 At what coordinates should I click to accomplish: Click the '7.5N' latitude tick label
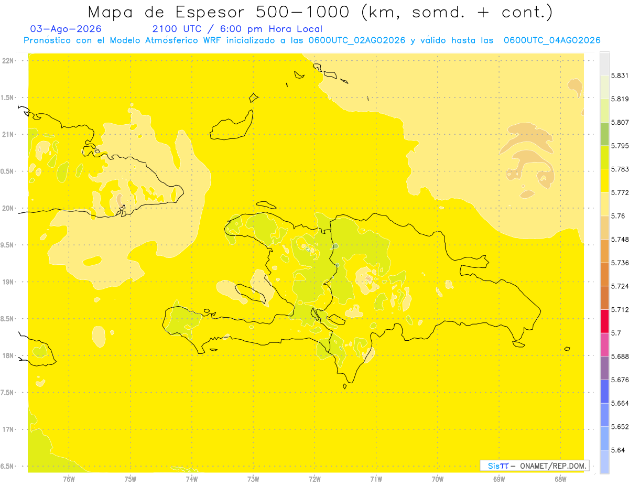click(x=7, y=393)
